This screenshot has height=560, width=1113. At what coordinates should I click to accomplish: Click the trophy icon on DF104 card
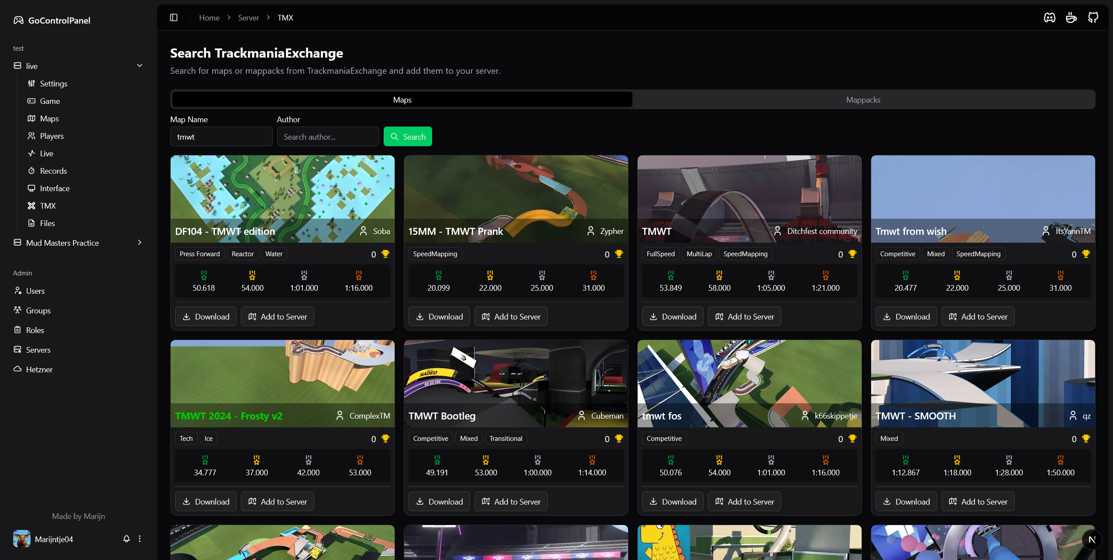tap(385, 254)
